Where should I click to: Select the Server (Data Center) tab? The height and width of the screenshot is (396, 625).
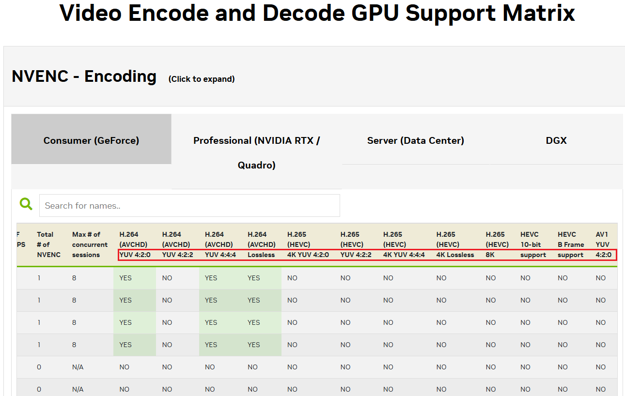click(416, 139)
